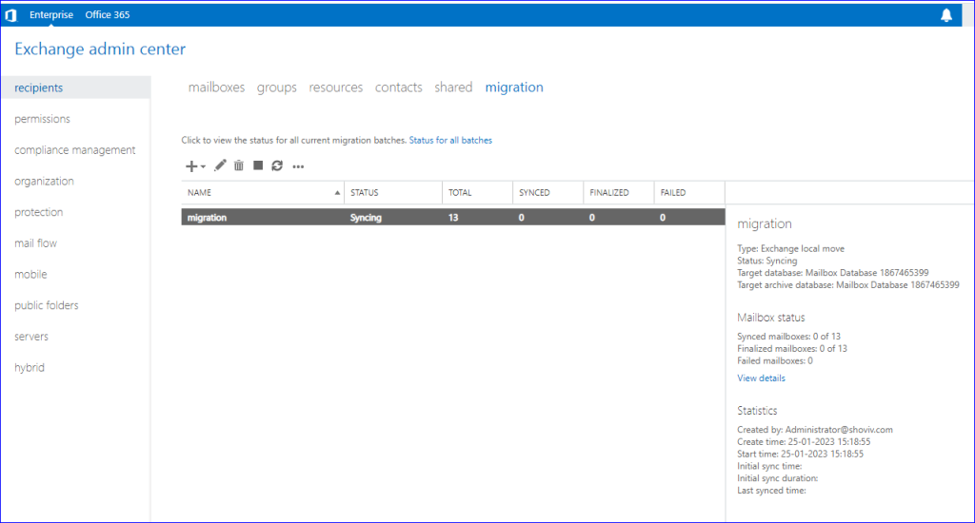Click the Type: Exchange local move text
The image size is (975, 523).
click(791, 248)
